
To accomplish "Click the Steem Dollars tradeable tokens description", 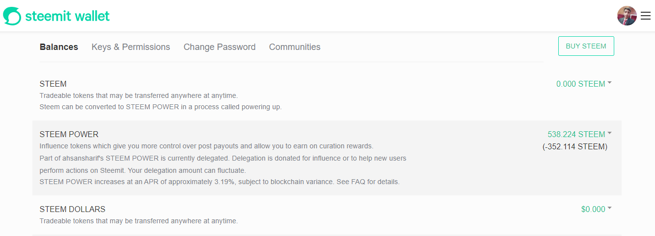I will [138, 221].
